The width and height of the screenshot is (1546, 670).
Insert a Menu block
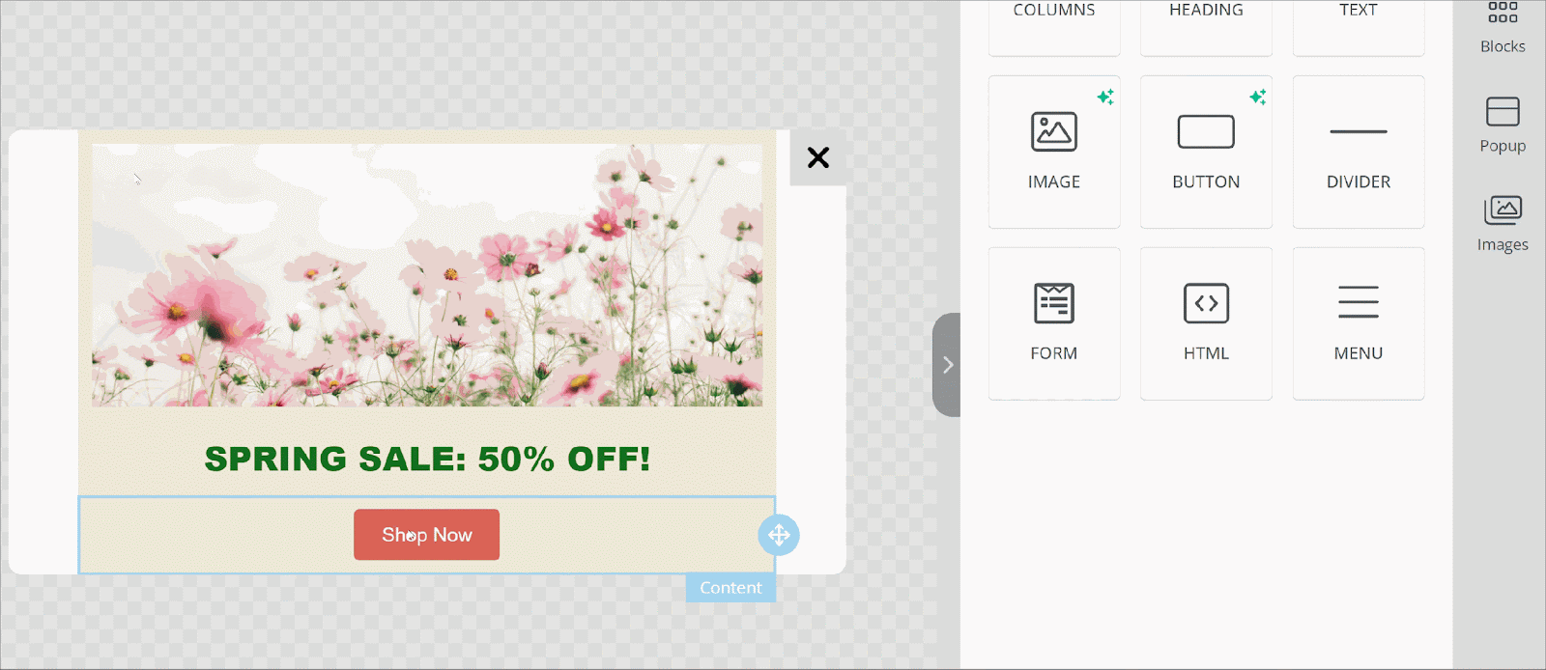[x=1359, y=323]
